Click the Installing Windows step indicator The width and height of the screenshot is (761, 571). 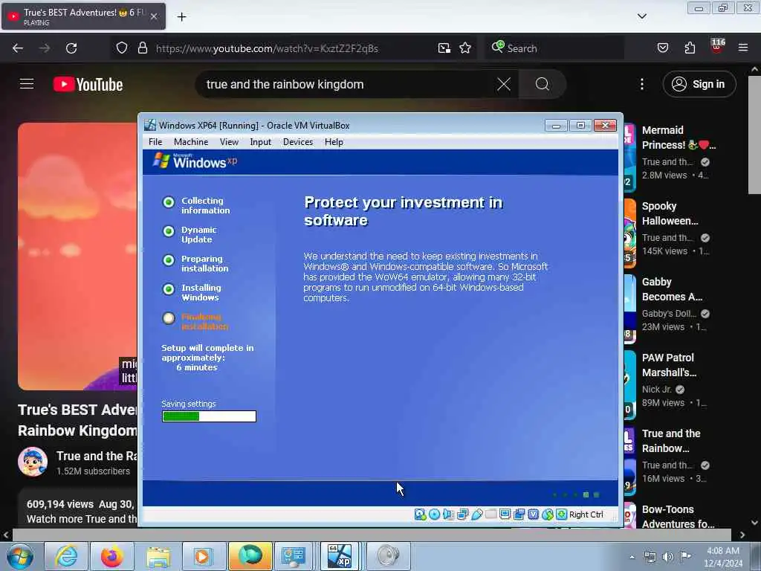(169, 289)
